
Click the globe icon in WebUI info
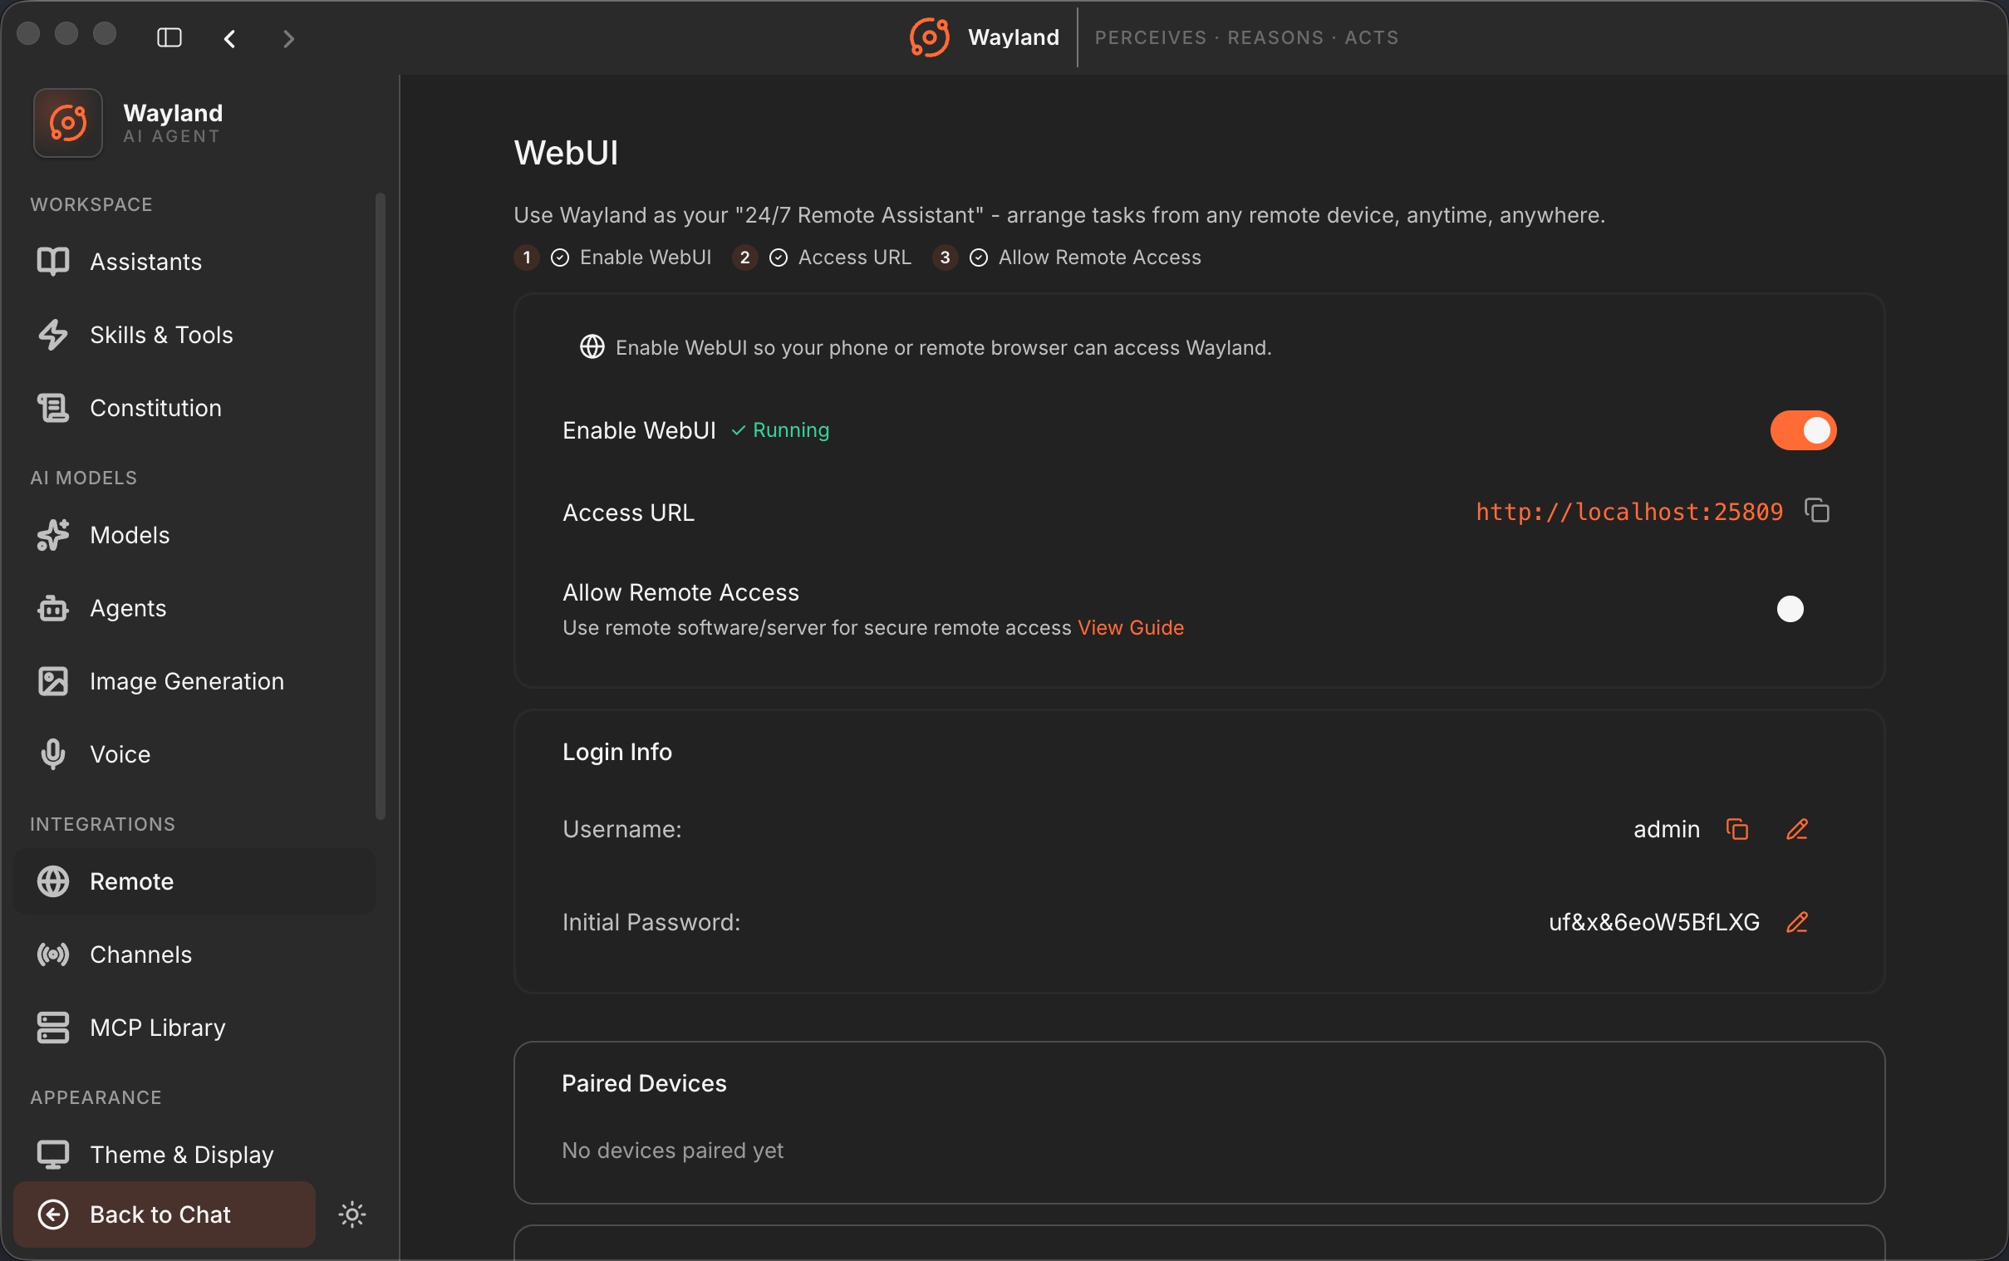pos(592,347)
